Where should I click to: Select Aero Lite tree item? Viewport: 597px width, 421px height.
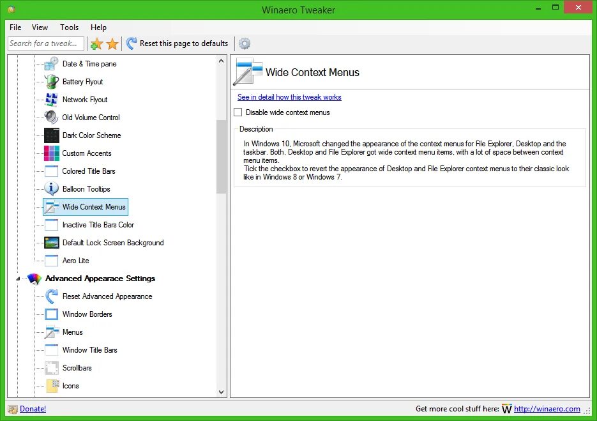pos(76,261)
